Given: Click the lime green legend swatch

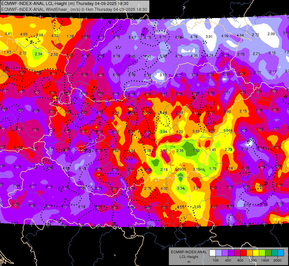Looking at the screenshot, I should coord(262,253).
